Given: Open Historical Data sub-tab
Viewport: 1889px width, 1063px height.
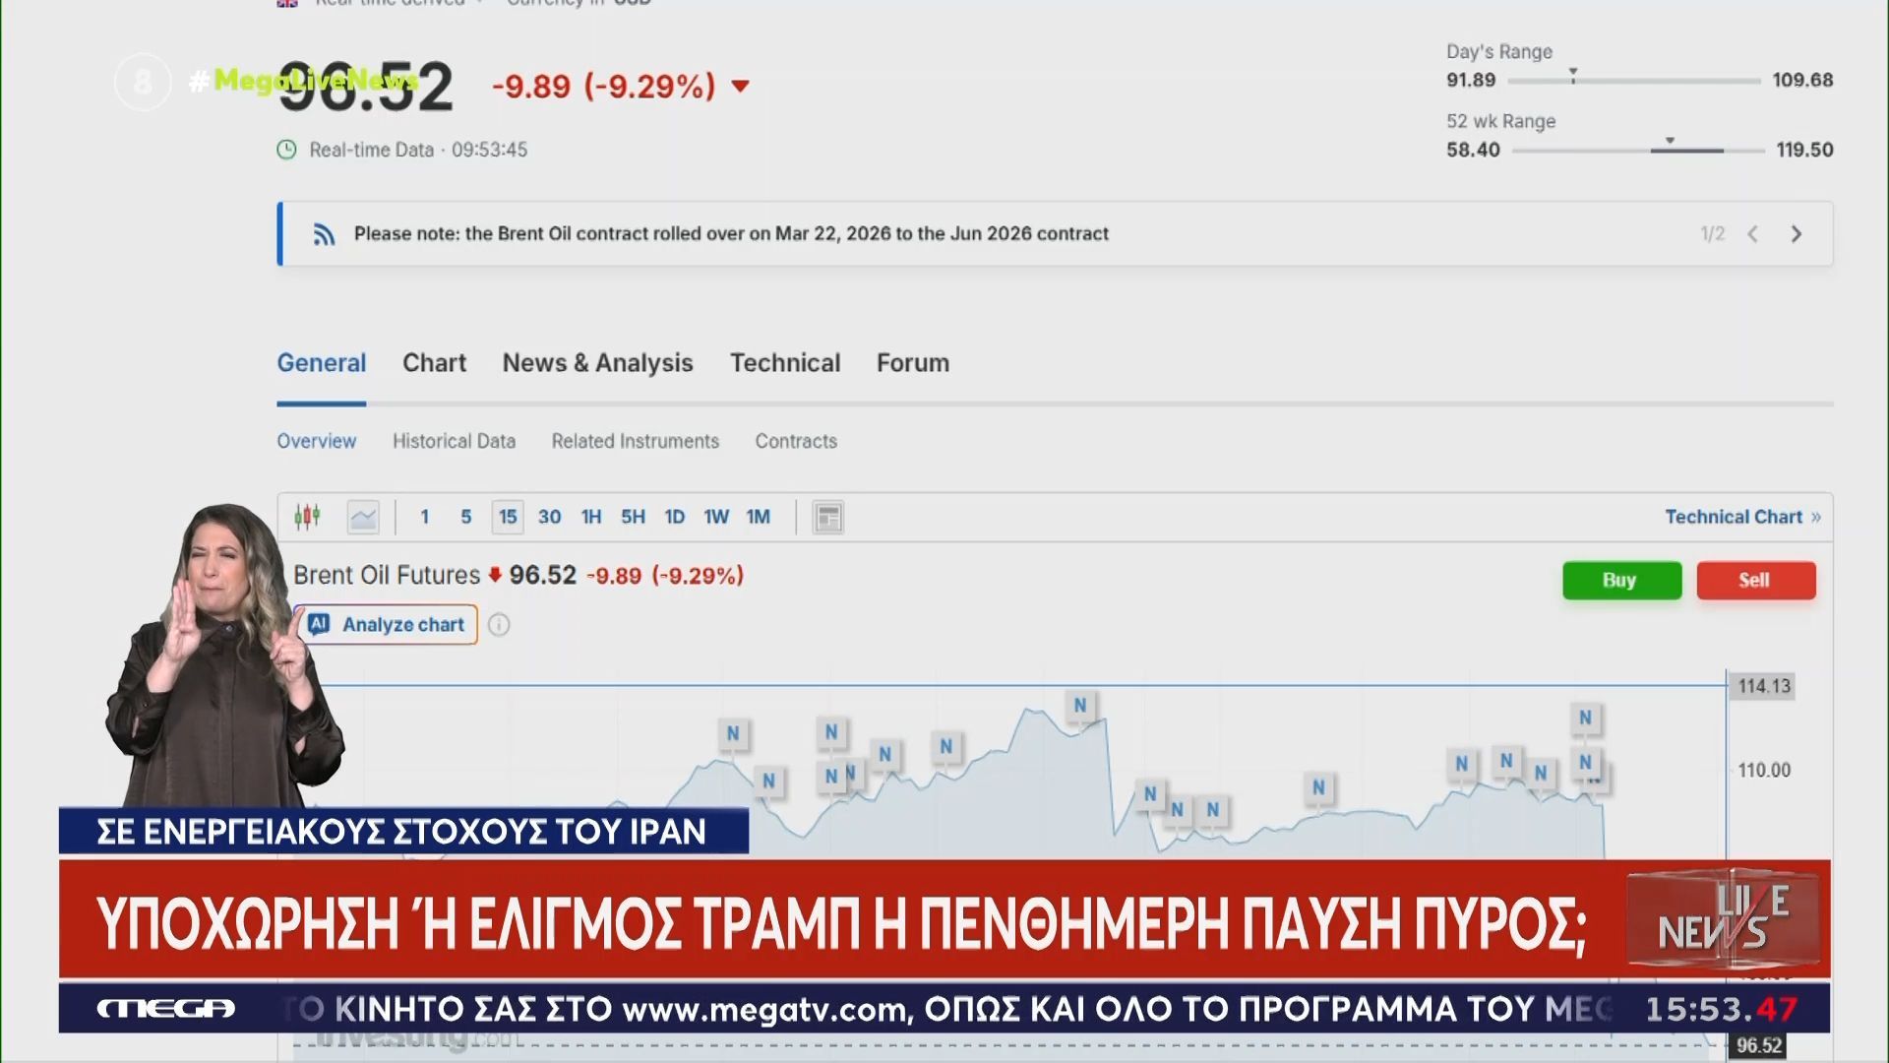Looking at the screenshot, I should (x=455, y=441).
